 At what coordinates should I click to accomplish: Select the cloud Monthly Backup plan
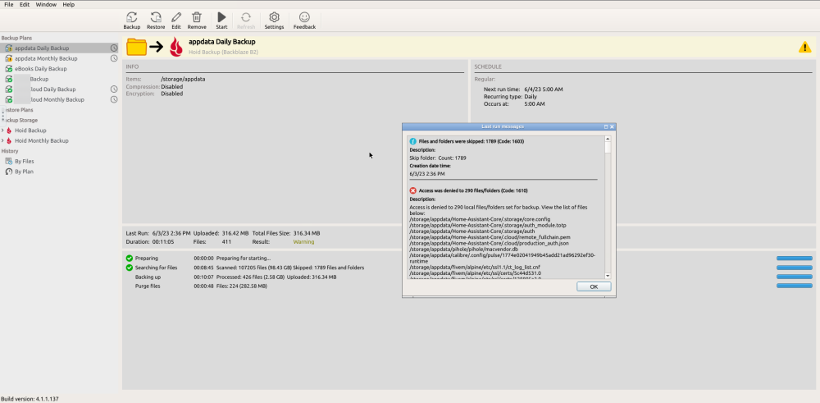pos(59,99)
